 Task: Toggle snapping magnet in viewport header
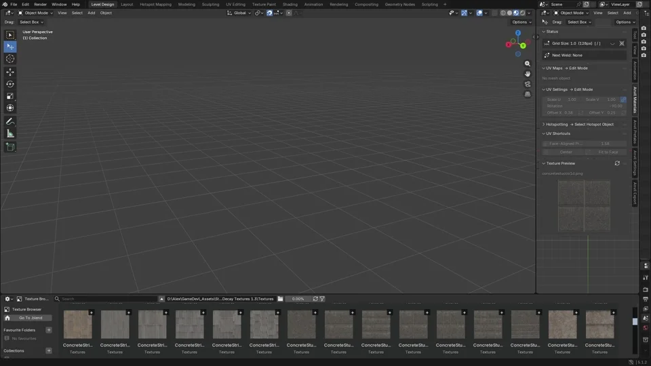pos(269,13)
